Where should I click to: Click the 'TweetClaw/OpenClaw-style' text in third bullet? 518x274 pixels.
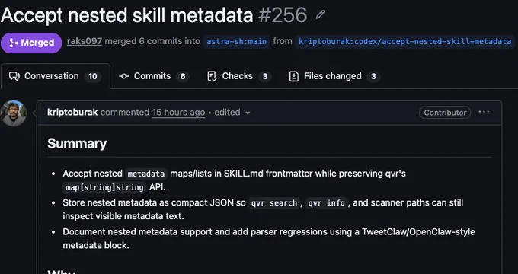click(x=418, y=231)
